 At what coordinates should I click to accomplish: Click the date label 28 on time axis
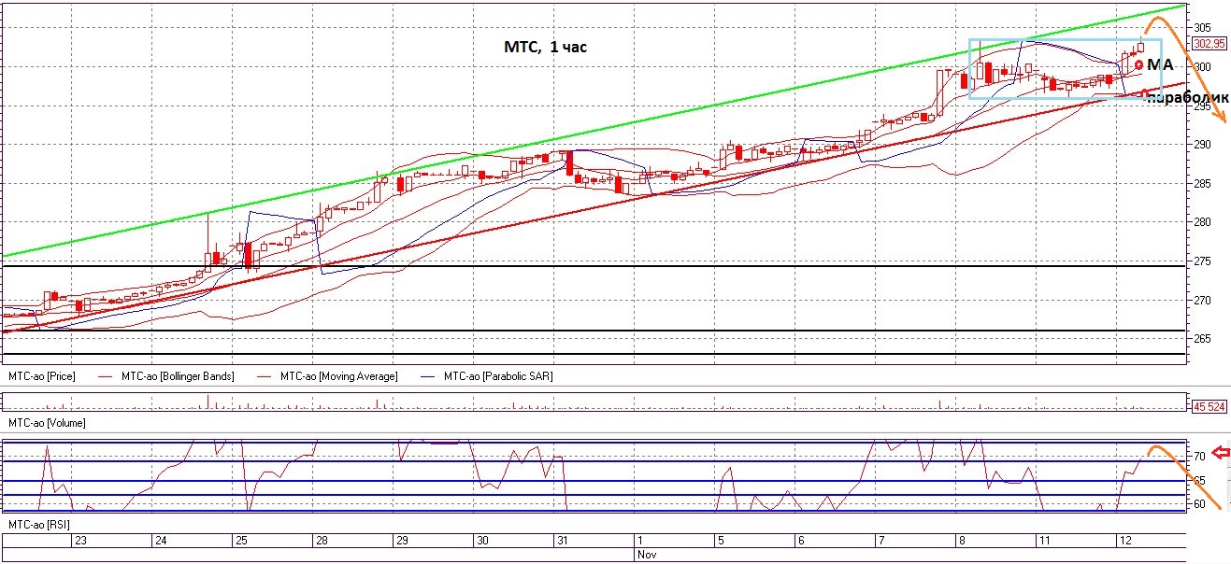[x=321, y=541]
